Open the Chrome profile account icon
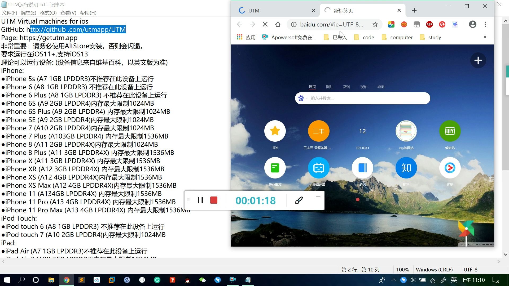The image size is (509, 286). (472, 24)
